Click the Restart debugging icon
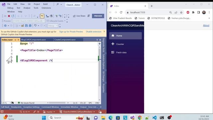This screenshot has height=120, width=213. coord(13,16)
